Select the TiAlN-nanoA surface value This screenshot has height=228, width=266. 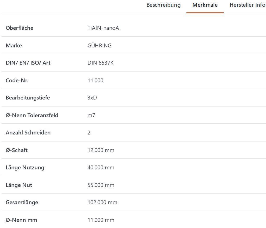tap(103, 28)
